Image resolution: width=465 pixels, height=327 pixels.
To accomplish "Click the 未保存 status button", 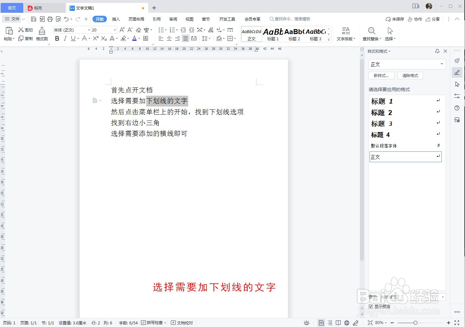I will (394, 19).
